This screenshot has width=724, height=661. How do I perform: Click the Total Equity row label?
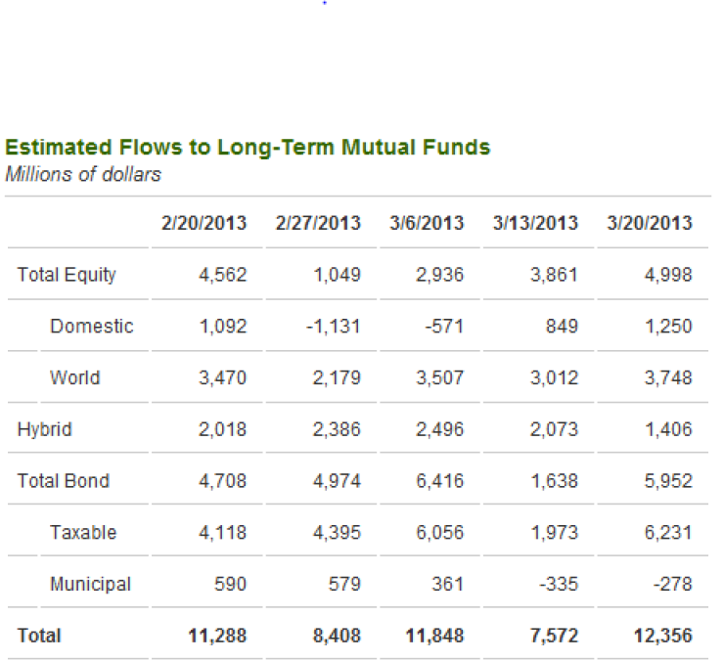click(67, 275)
